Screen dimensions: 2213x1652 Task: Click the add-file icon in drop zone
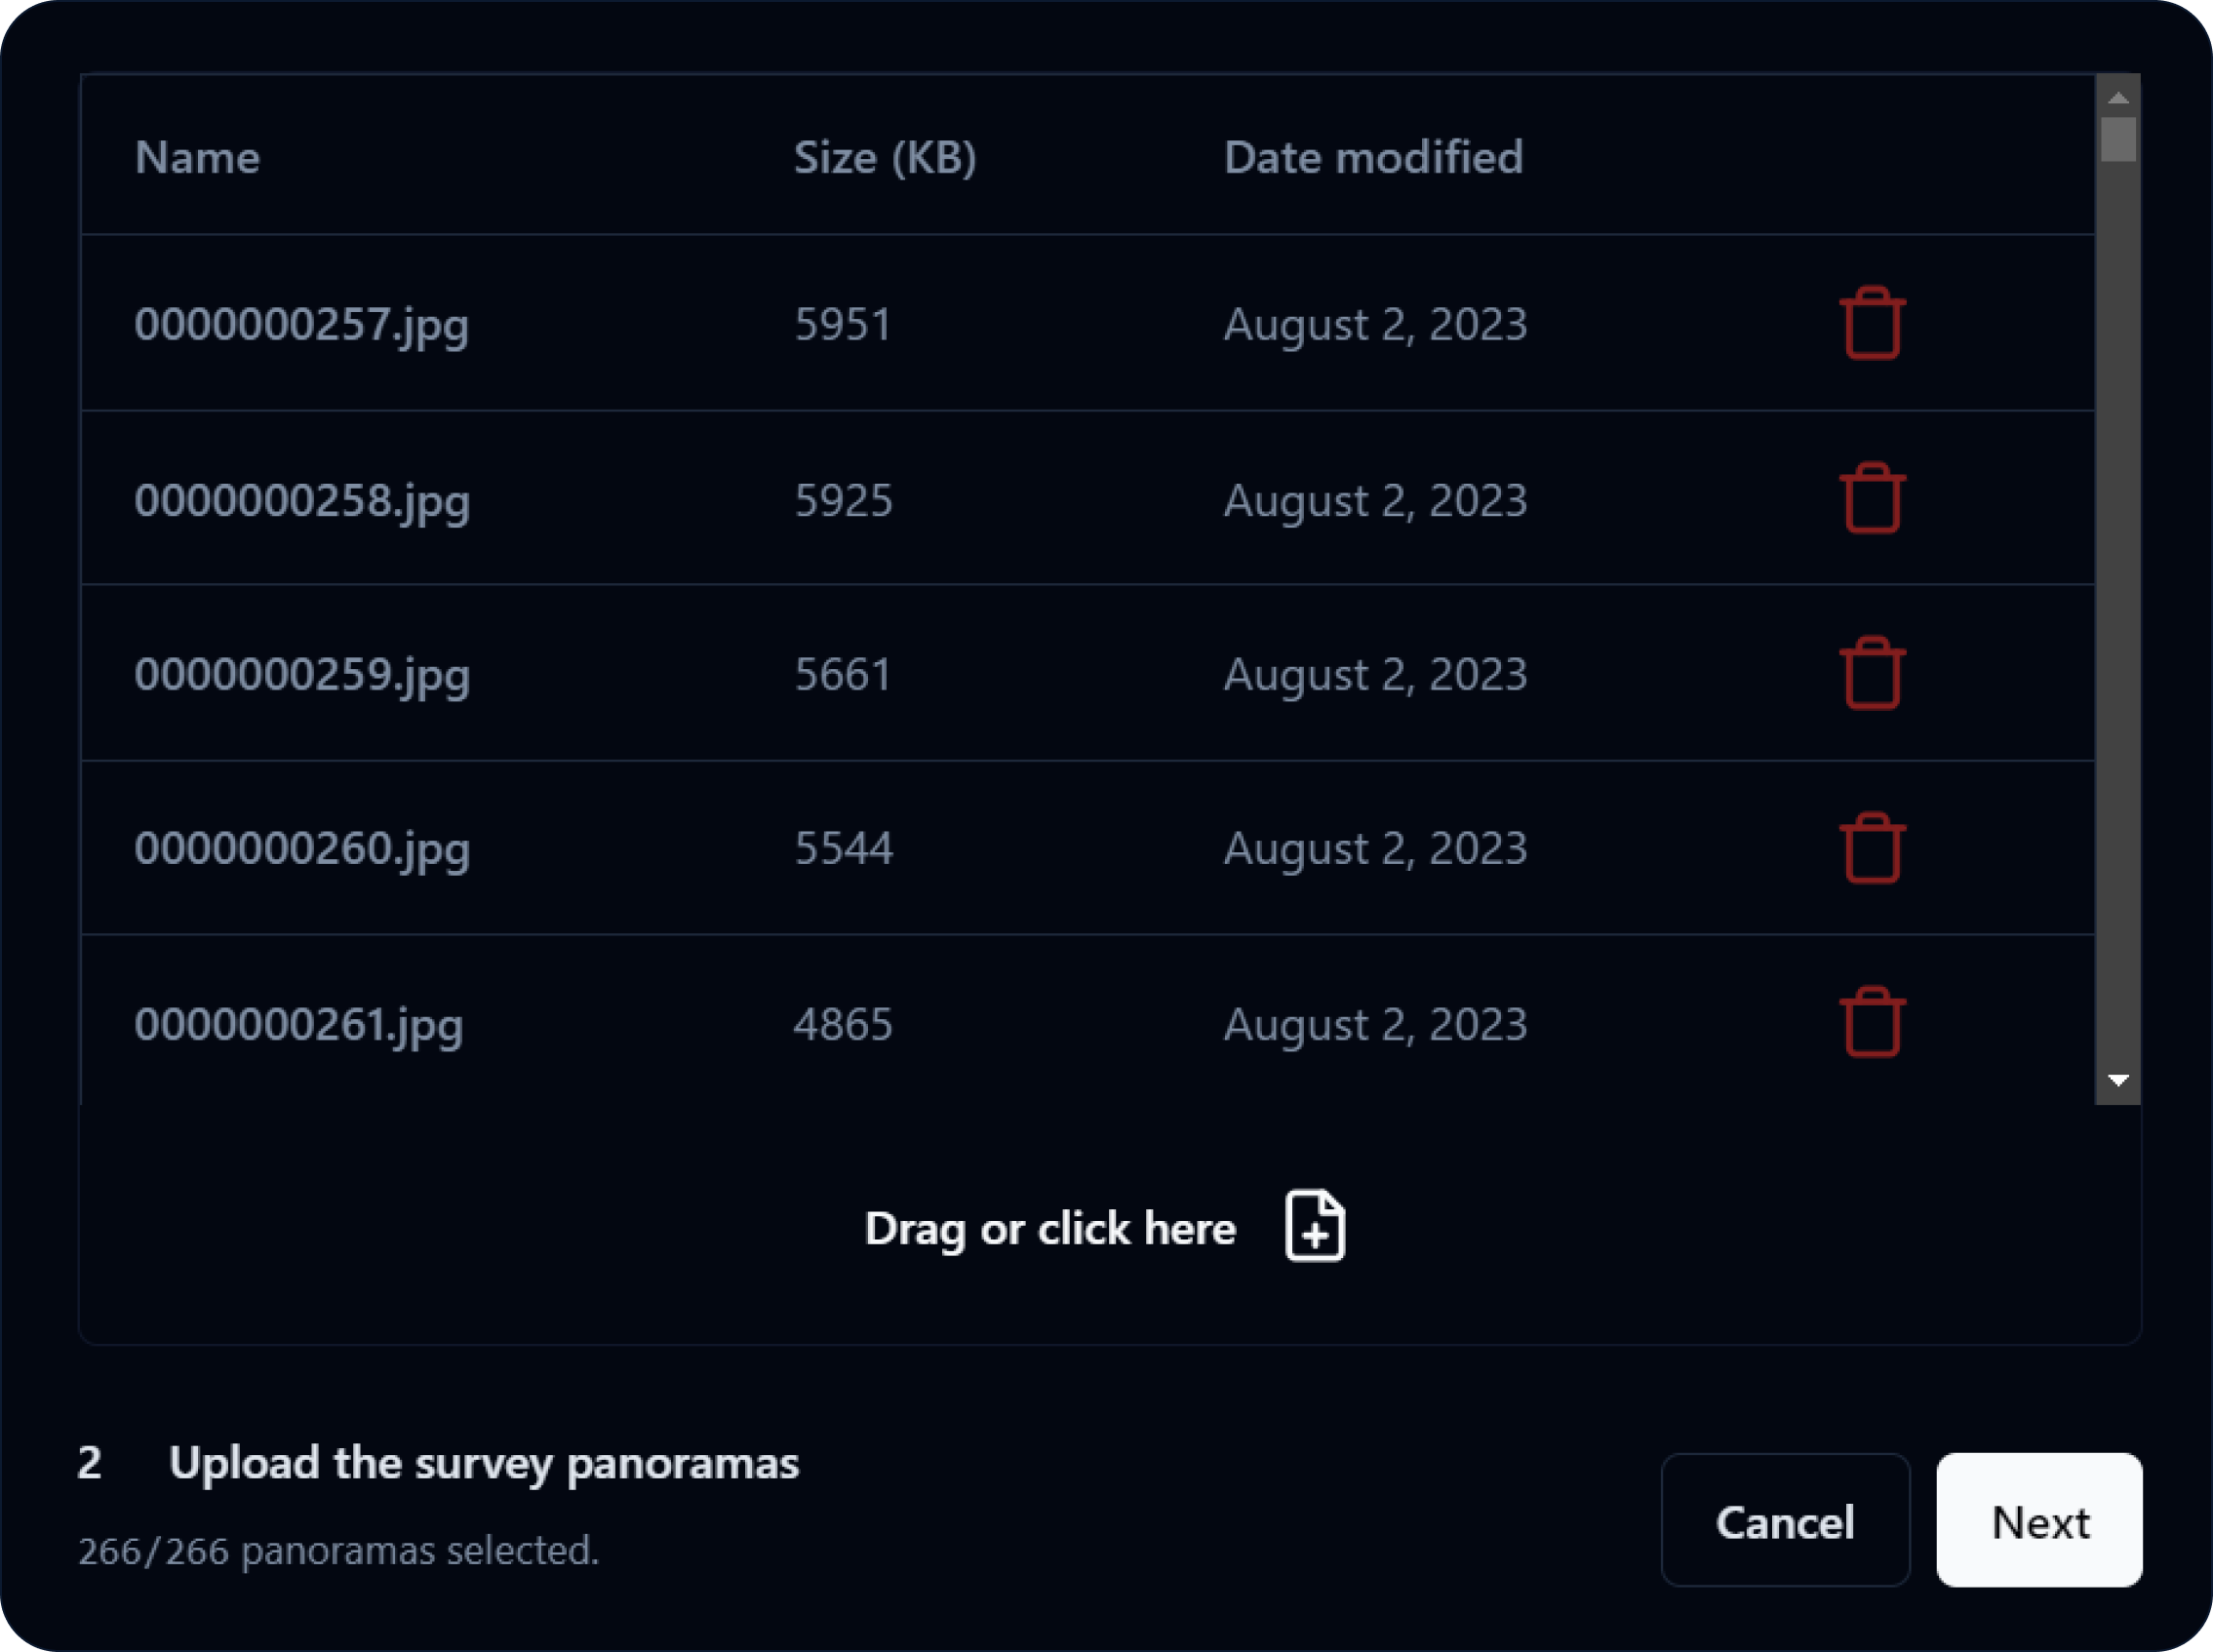coord(1314,1226)
